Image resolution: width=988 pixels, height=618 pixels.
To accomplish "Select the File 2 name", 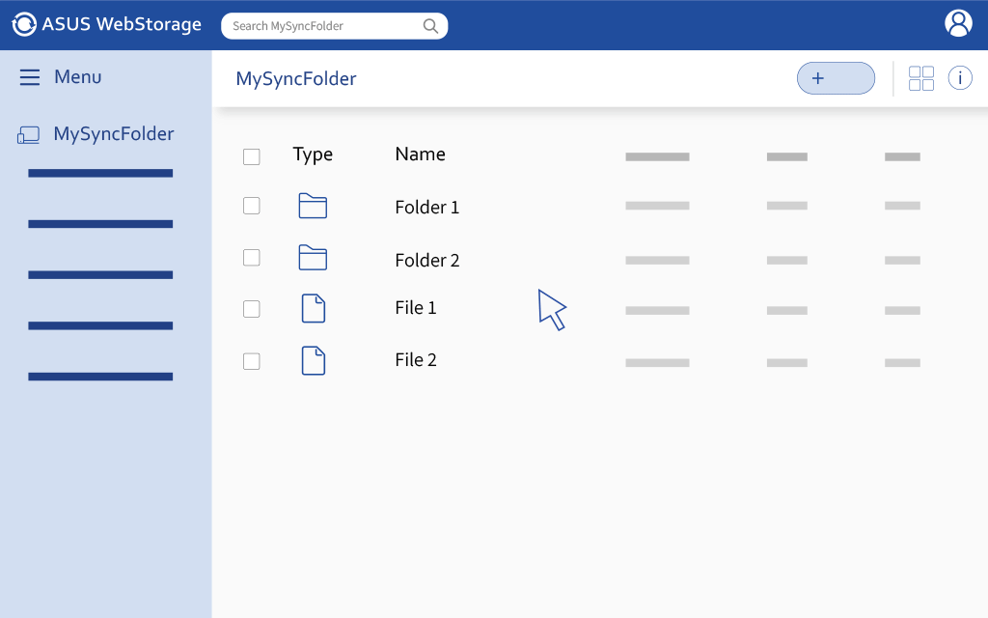I will [416, 360].
